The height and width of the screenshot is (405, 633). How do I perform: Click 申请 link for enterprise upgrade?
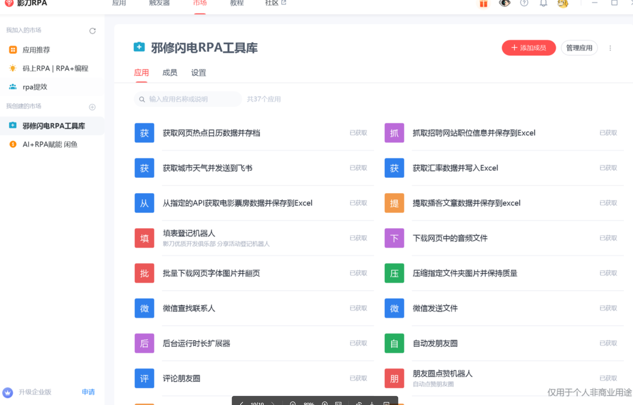(x=88, y=392)
